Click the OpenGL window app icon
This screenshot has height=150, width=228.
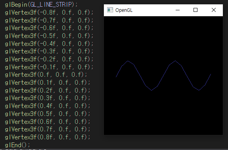(110, 10)
